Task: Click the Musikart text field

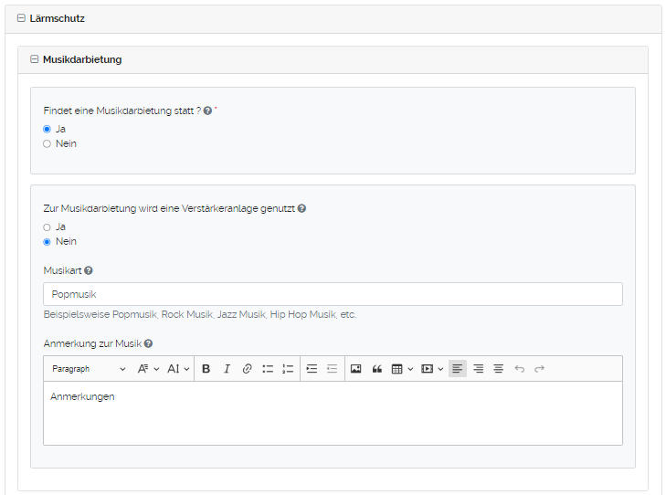Action: (x=333, y=294)
